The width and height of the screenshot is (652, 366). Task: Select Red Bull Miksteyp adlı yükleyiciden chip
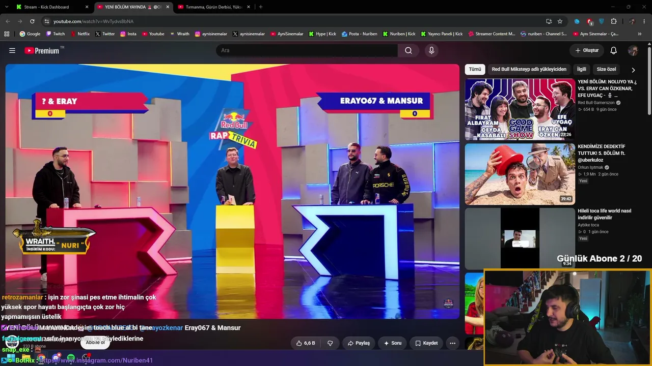click(529, 69)
